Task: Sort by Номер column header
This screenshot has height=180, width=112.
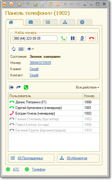Action: [91, 96]
